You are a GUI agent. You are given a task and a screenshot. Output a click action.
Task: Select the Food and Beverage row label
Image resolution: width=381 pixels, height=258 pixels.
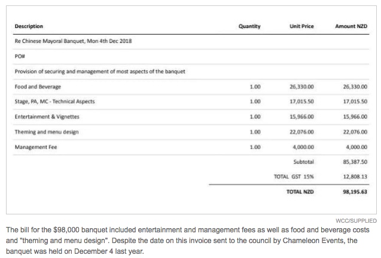tap(38, 87)
